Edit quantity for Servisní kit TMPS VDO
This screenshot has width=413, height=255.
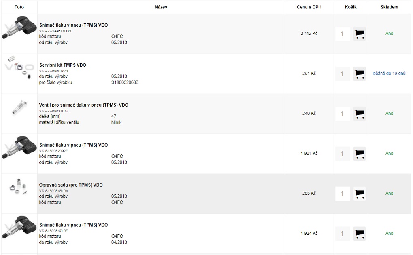click(342, 74)
